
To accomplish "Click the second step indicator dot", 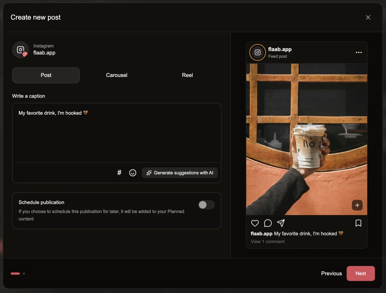I will click(x=24, y=274).
